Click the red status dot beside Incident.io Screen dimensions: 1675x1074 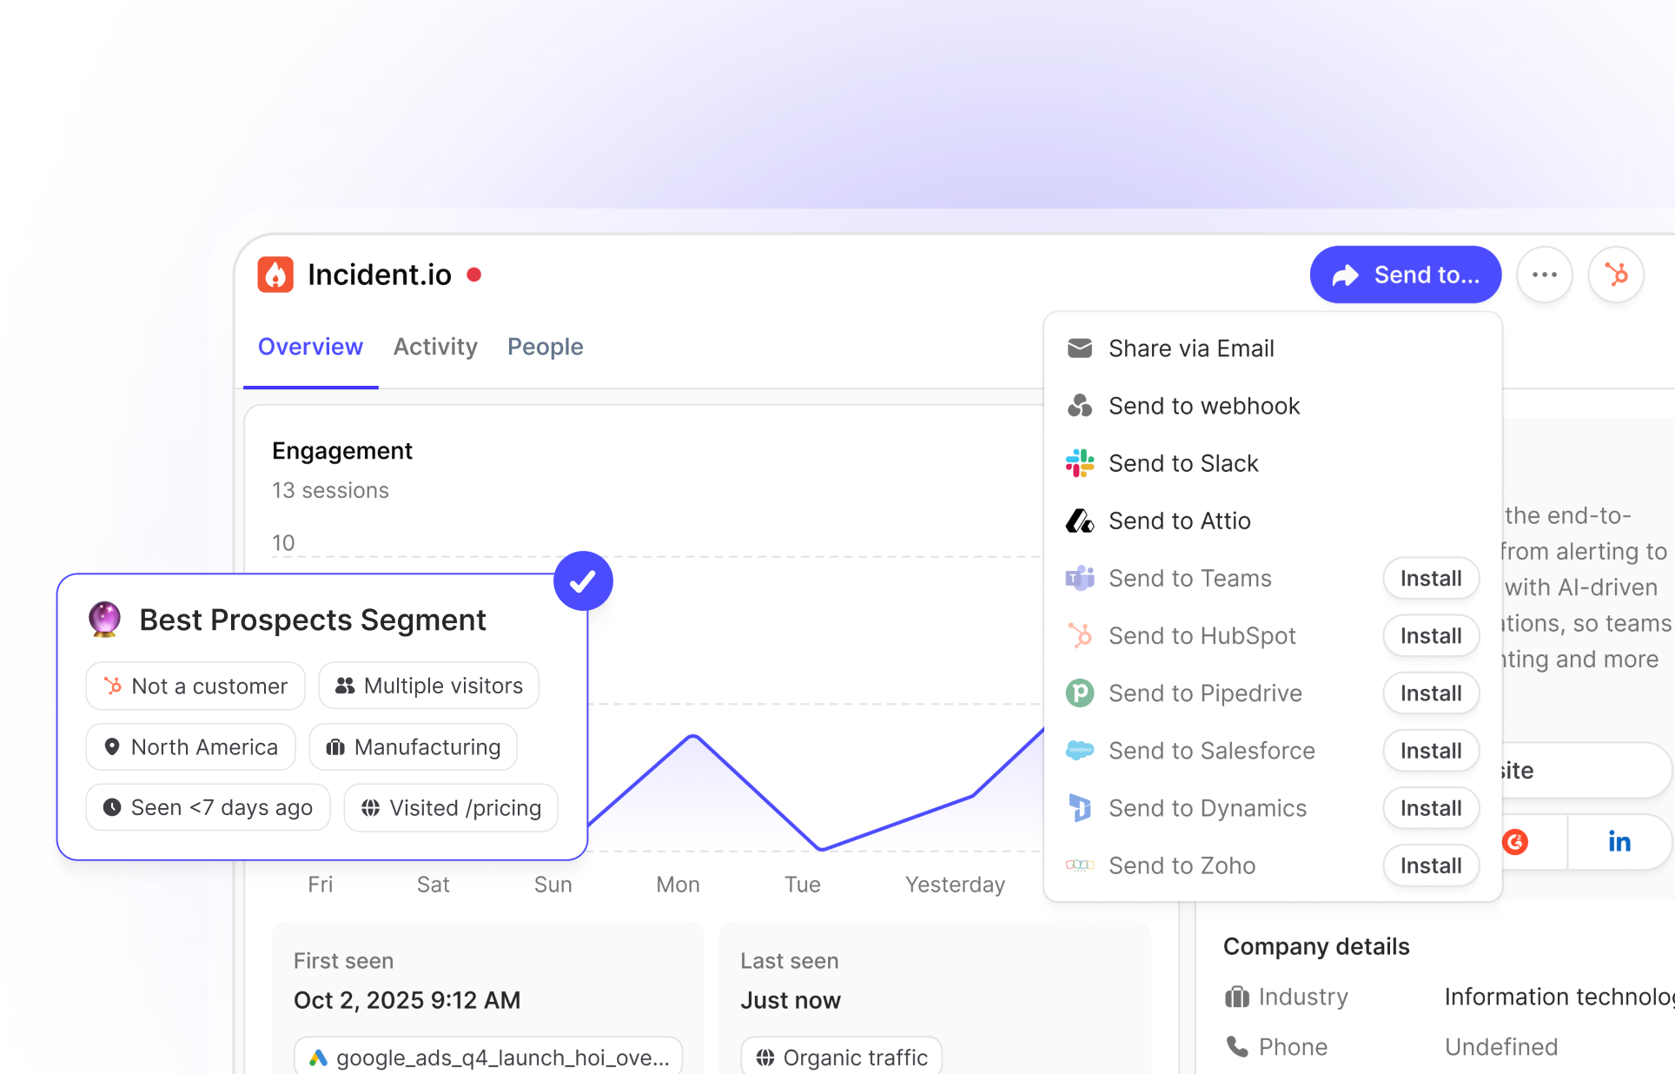[474, 275]
